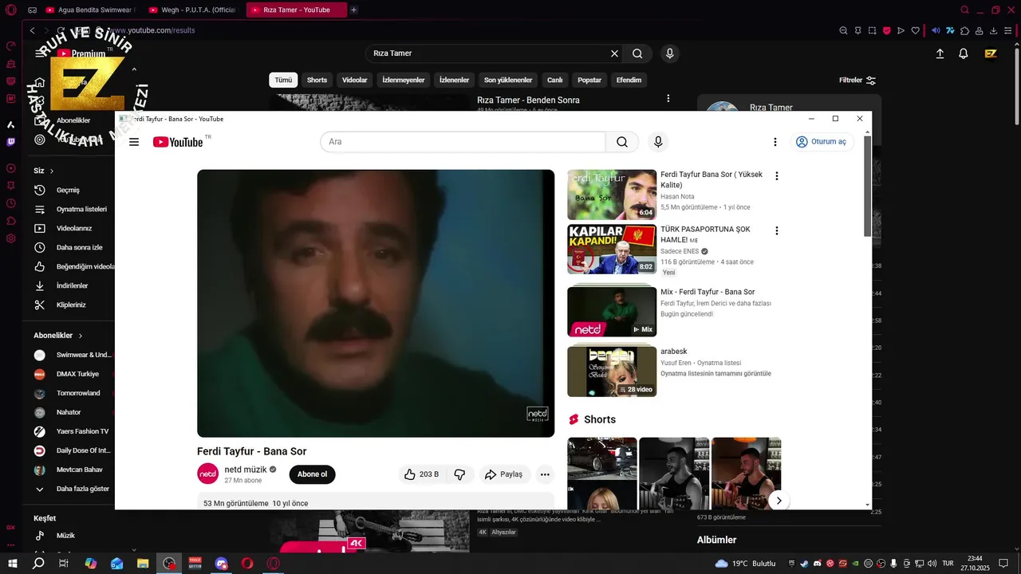Screen dimensions: 1021x574
Task: Go back with the browser back arrow
Action: [32, 30]
